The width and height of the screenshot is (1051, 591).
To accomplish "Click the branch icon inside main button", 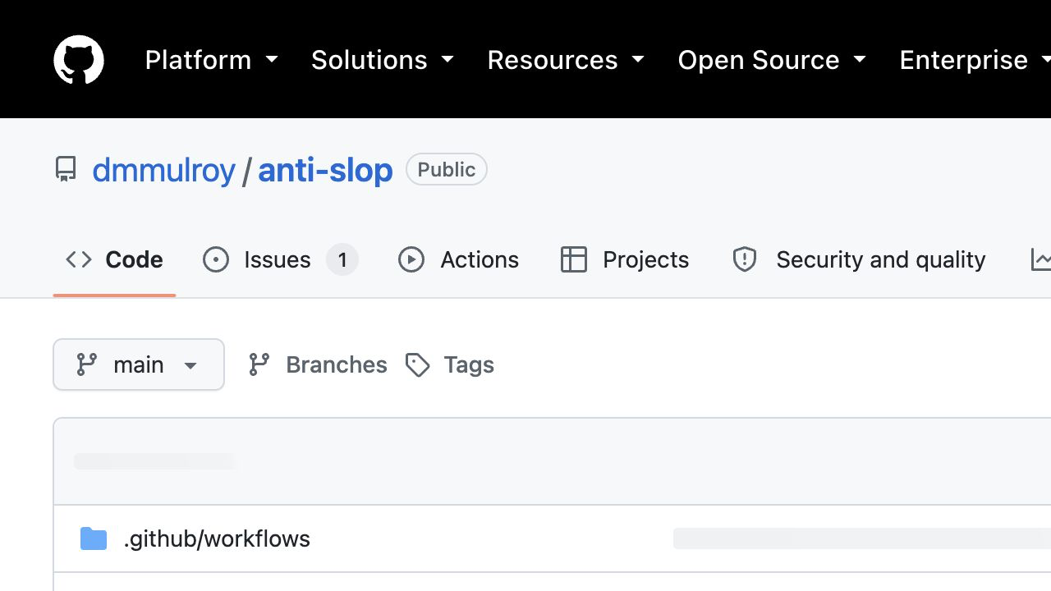I will 87,364.
